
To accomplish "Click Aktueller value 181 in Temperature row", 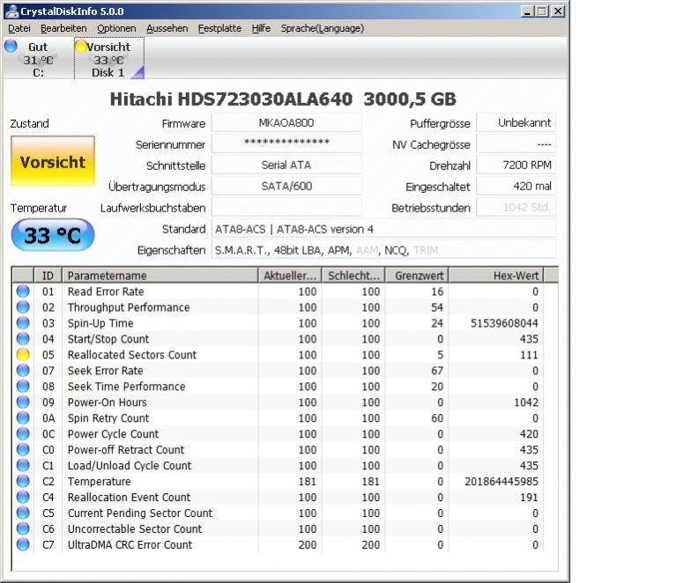I will [x=308, y=482].
